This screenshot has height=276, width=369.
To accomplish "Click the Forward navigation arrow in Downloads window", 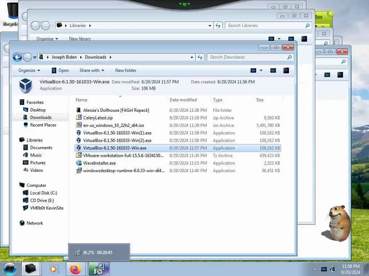I will tap(27, 57).
